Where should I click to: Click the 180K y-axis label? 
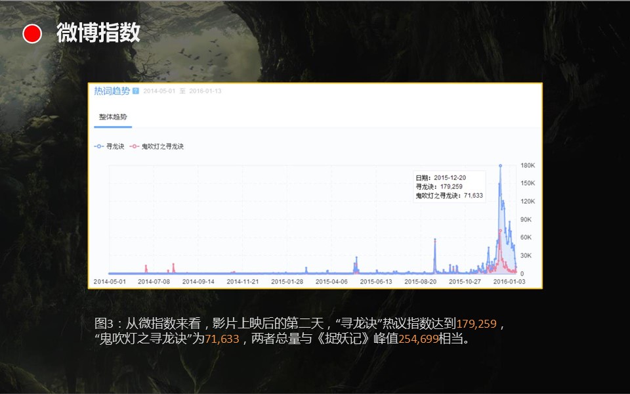(528, 165)
